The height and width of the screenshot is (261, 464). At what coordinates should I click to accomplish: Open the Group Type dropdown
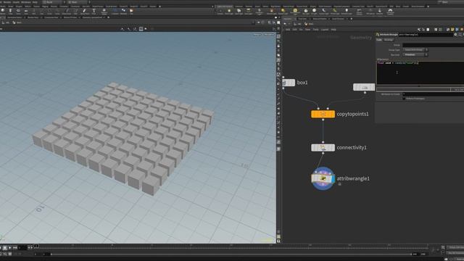coord(415,50)
